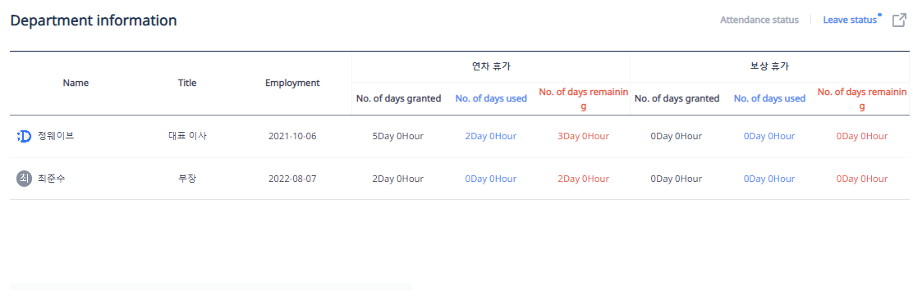The image size is (913, 299).
Task: Click employment date 2021-10-06
Action: coord(292,137)
